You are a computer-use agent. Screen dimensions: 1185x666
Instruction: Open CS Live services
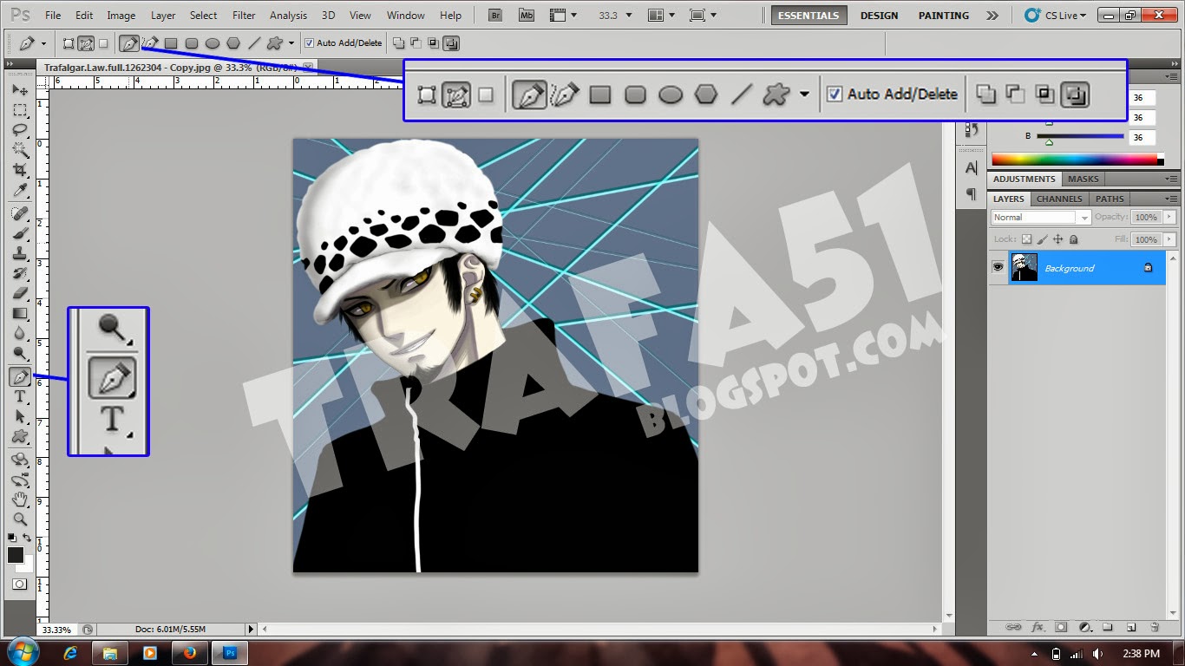[1054, 15]
